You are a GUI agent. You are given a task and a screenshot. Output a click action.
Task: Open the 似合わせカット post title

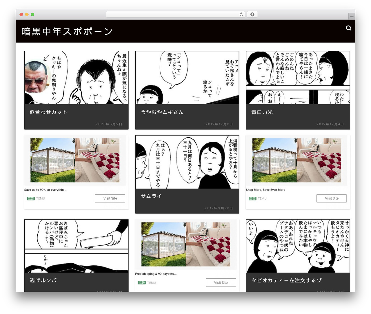[48, 112]
